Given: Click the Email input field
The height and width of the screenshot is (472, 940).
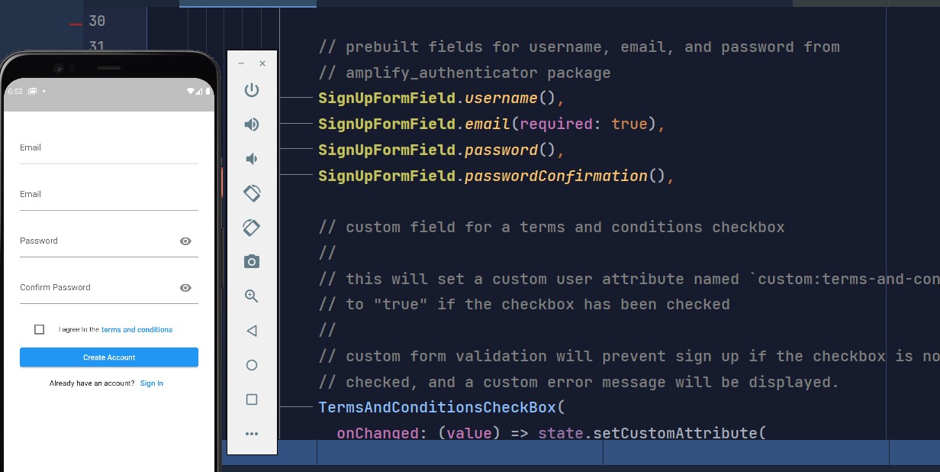Looking at the screenshot, I should click(x=108, y=147).
